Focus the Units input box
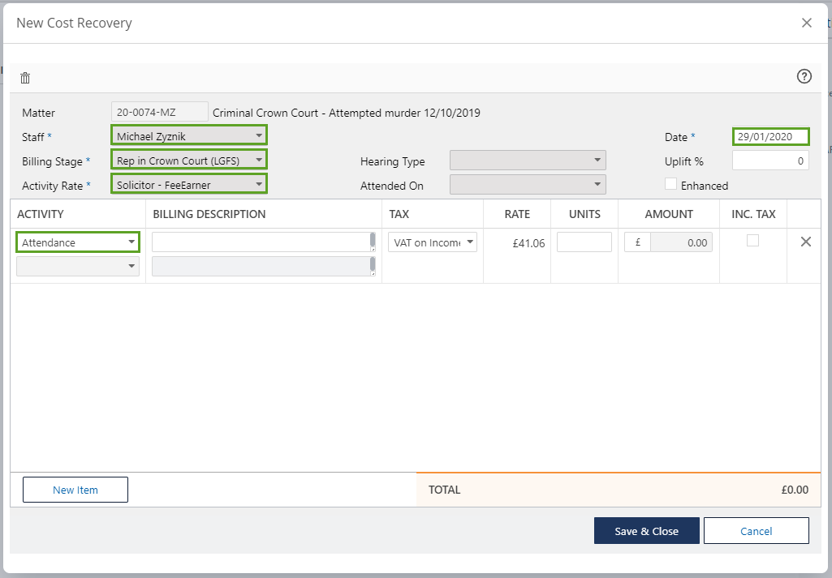 point(584,242)
